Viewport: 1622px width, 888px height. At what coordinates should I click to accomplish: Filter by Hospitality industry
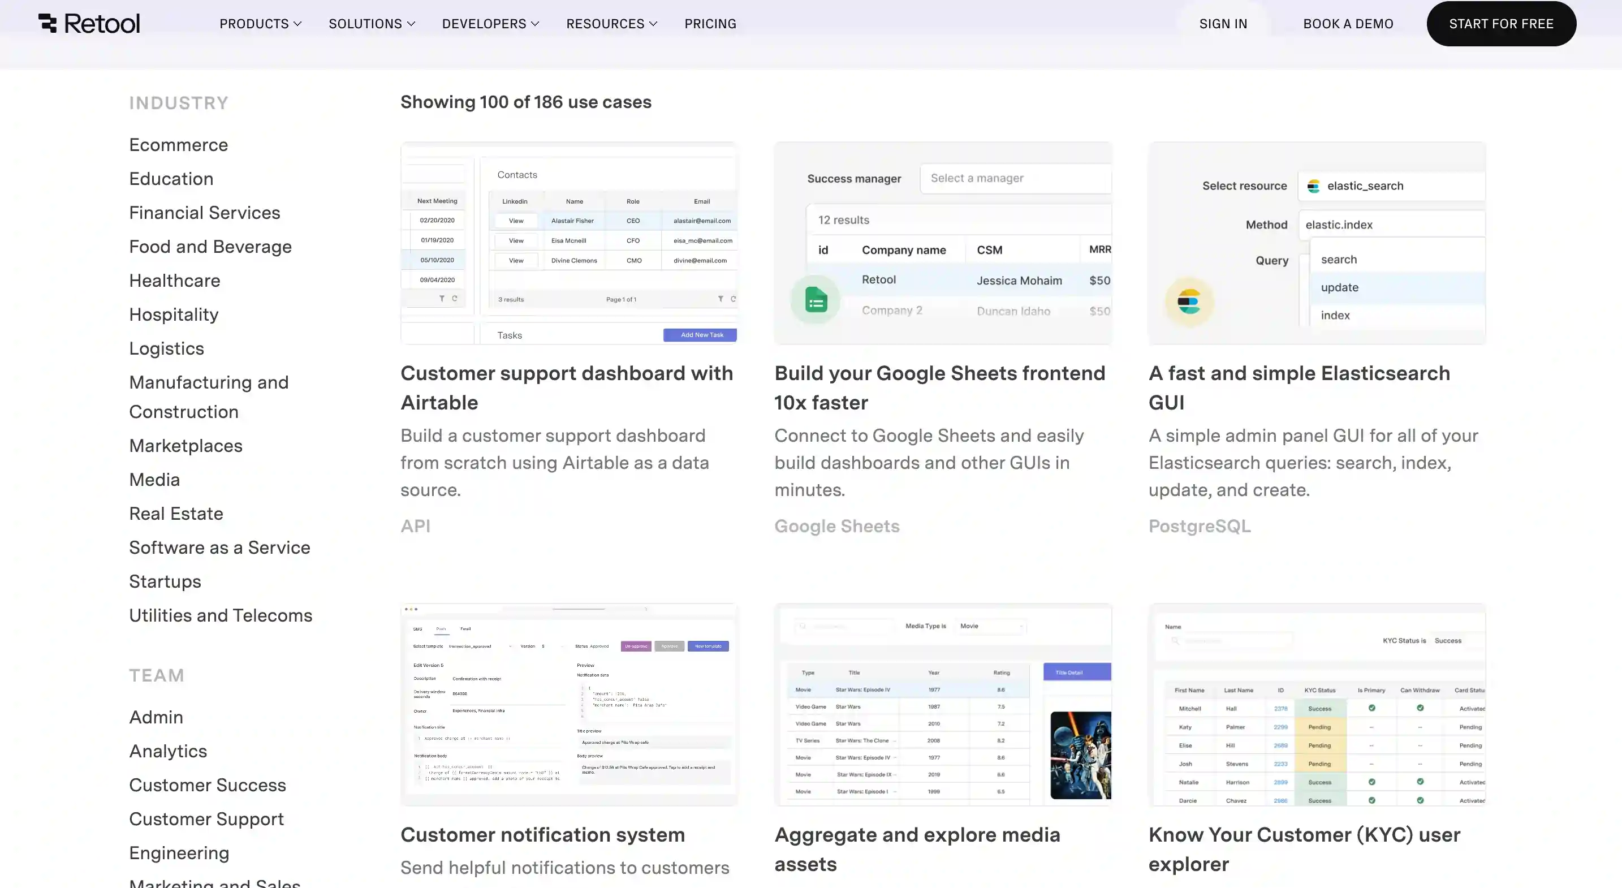pyautogui.click(x=174, y=315)
